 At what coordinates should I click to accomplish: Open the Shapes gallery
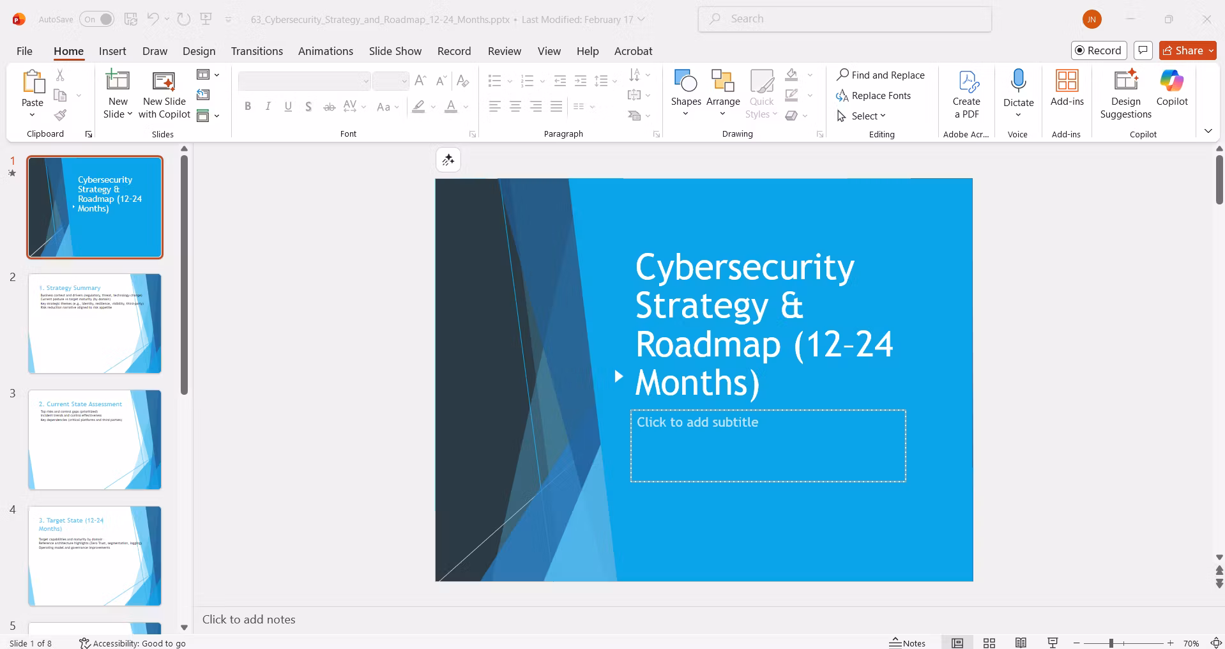(686, 93)
